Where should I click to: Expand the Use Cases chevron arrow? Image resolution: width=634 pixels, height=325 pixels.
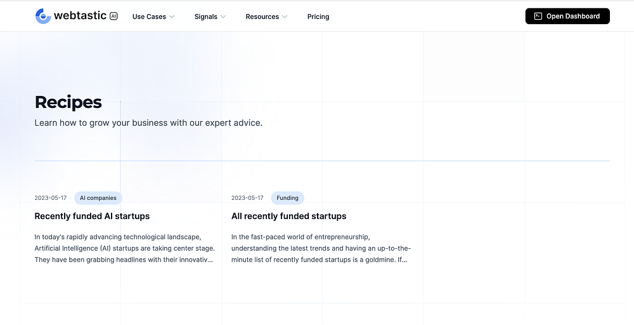pyautogui.click(x=172, y=17)
